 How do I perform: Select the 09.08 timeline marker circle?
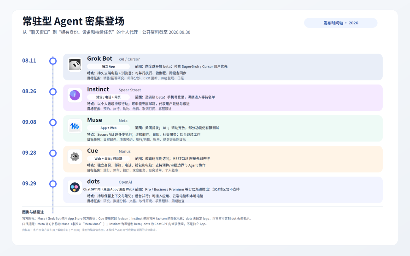pos(53,122)
